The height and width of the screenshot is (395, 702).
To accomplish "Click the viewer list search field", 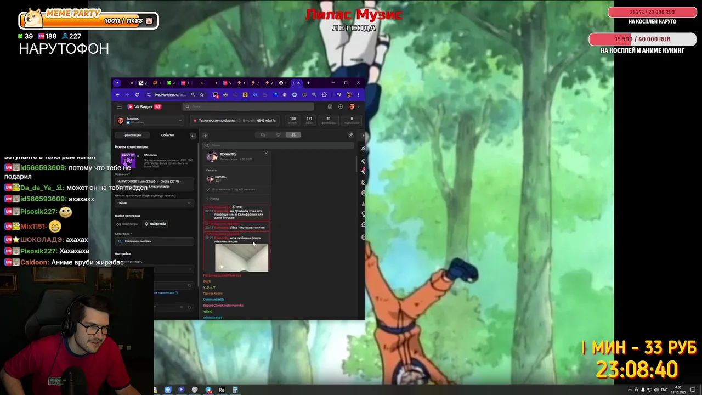I will tap(278, 145).
